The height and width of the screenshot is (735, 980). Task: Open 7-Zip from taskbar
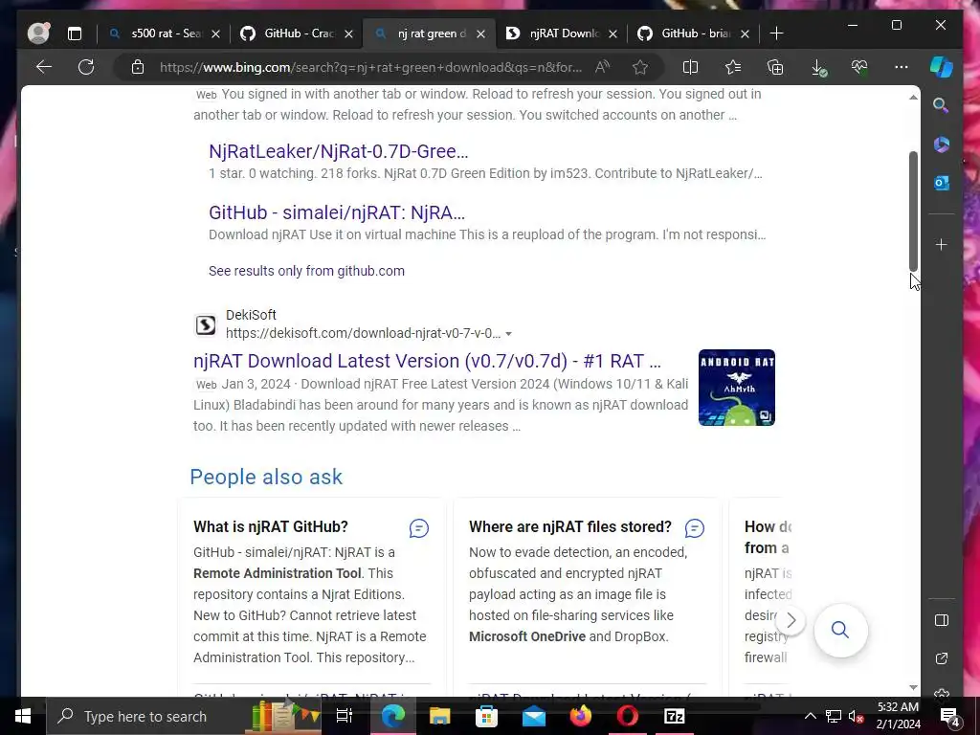pyautogui.click(x=675, y=716)
